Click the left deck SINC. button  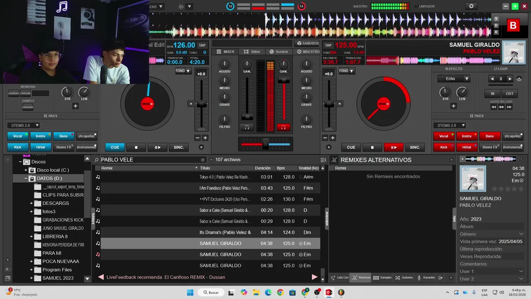(x=179, y=147)
